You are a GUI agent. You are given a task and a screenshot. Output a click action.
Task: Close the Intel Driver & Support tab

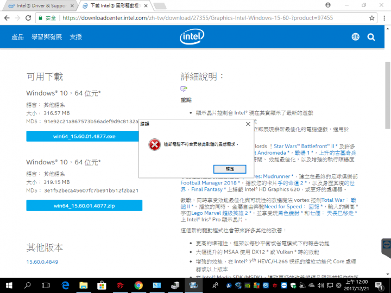coord(72,6)
